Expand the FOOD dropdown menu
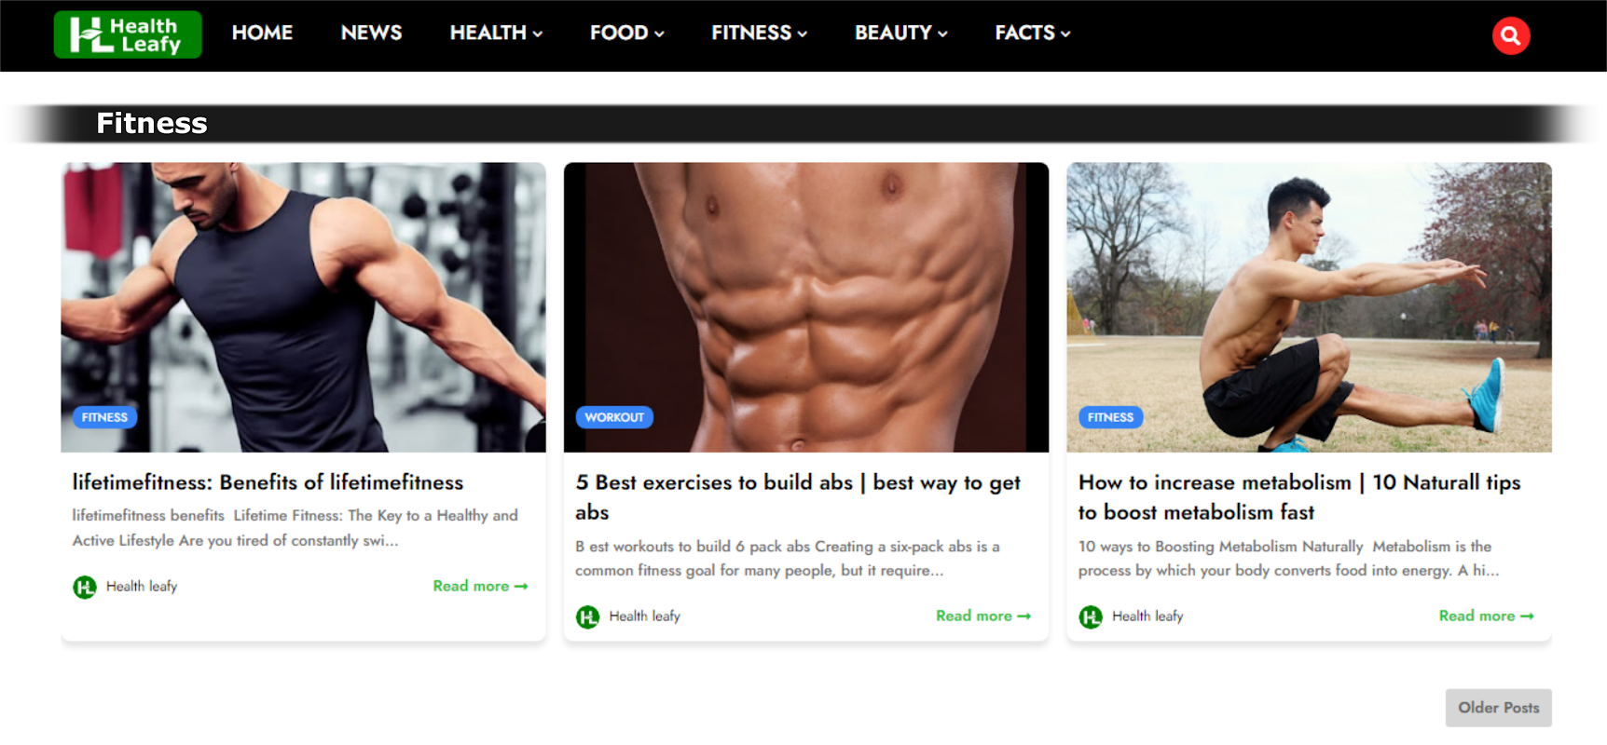This screenshot has height=745, width=1607. [x=626, y=33]
